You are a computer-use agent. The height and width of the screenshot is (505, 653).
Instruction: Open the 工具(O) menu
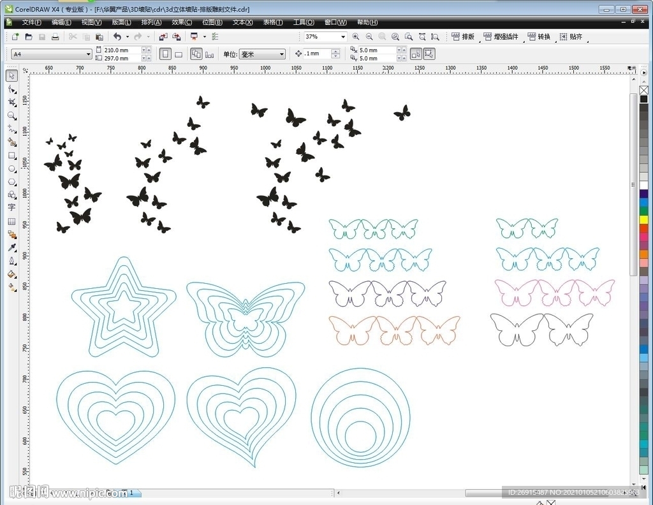304,22
